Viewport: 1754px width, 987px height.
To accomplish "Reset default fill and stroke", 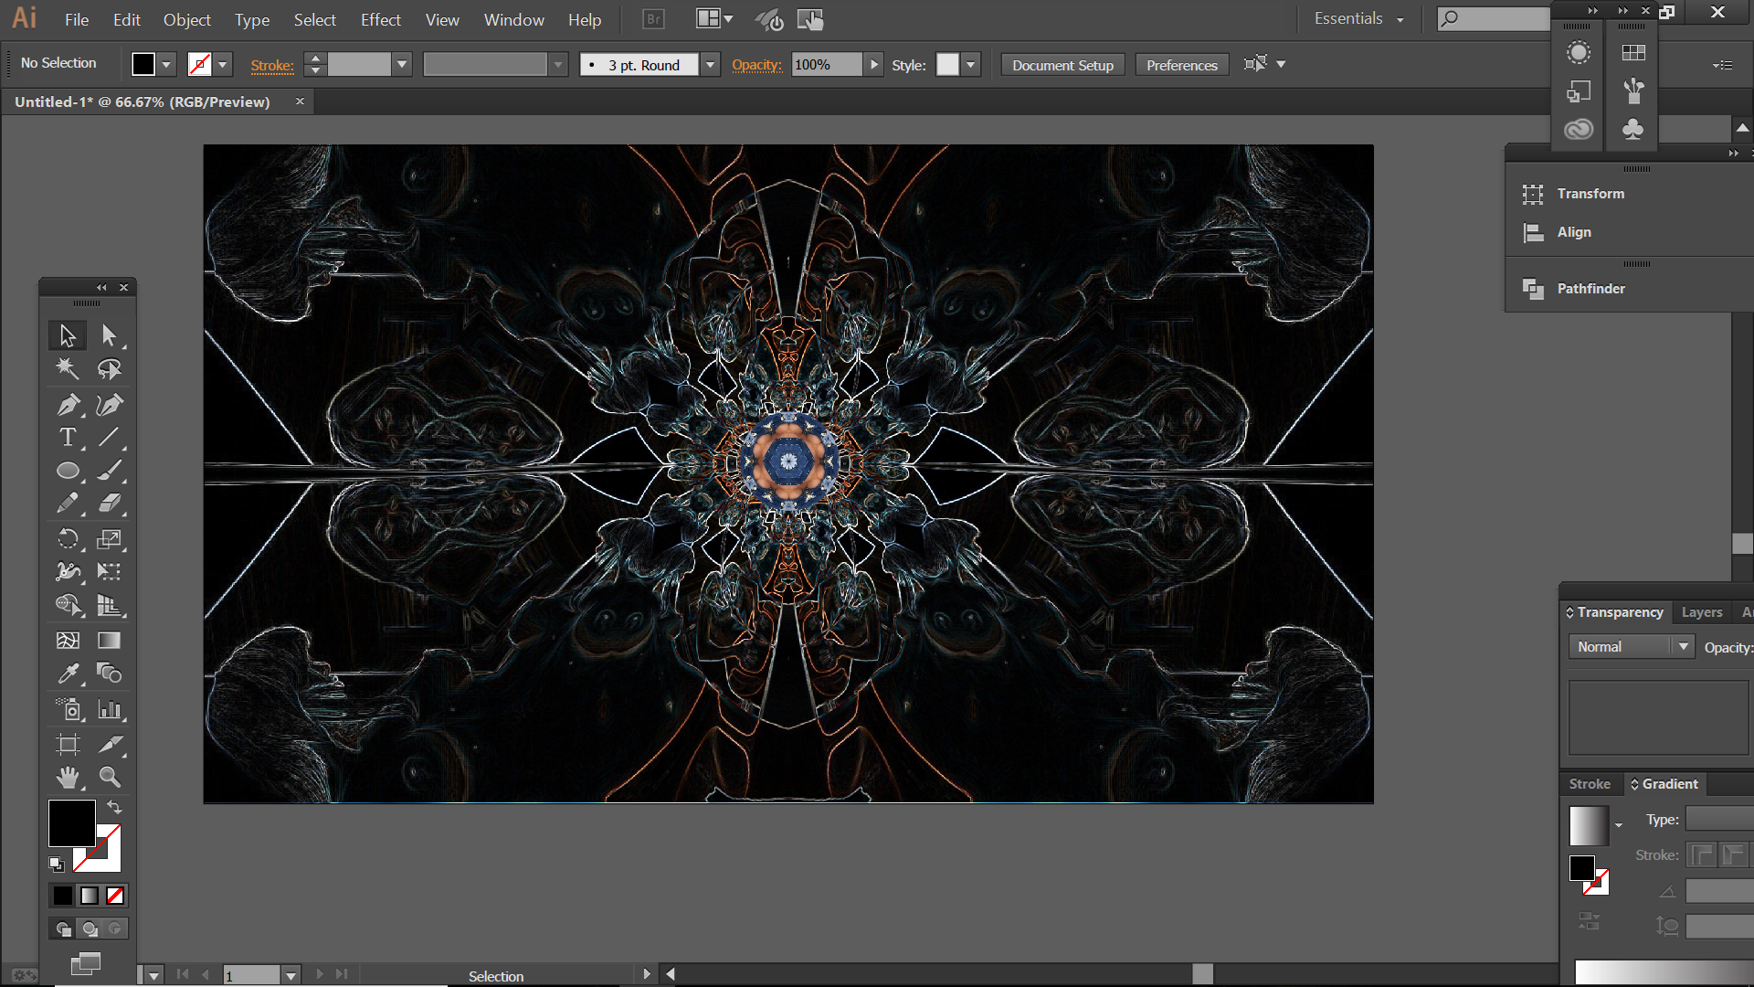I will click(x=57, y=864).
